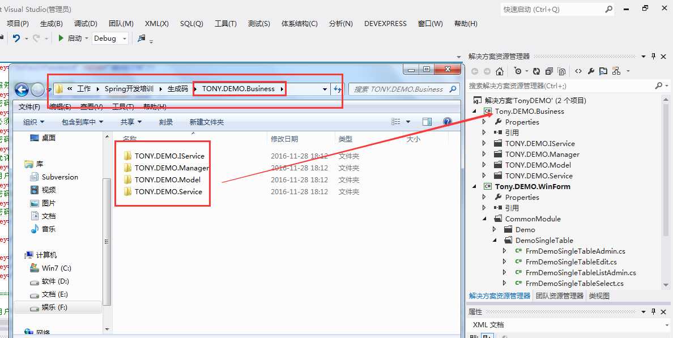The width and height of the screenshot is (673, 338).
Task: Click the 修改日期 column header in Explorer
Action: (284, 139)
